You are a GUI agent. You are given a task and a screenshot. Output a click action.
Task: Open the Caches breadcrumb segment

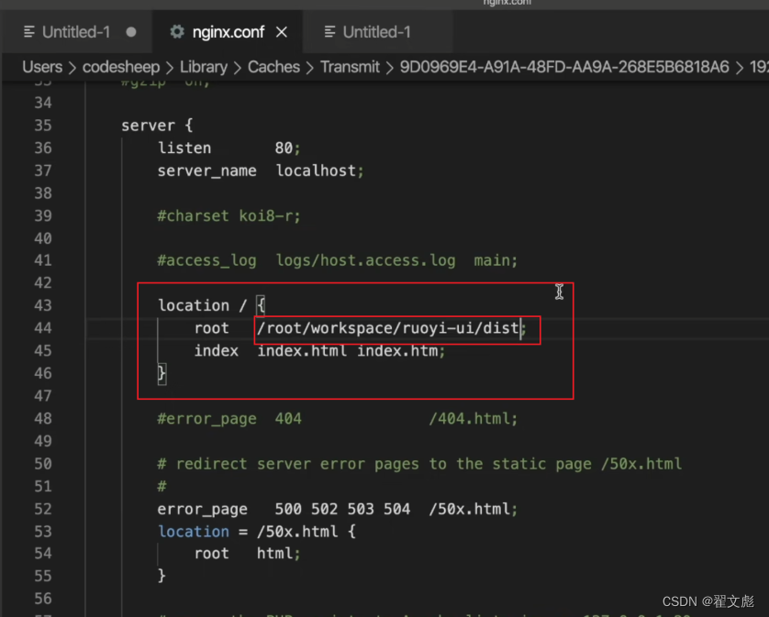(273, 67)
